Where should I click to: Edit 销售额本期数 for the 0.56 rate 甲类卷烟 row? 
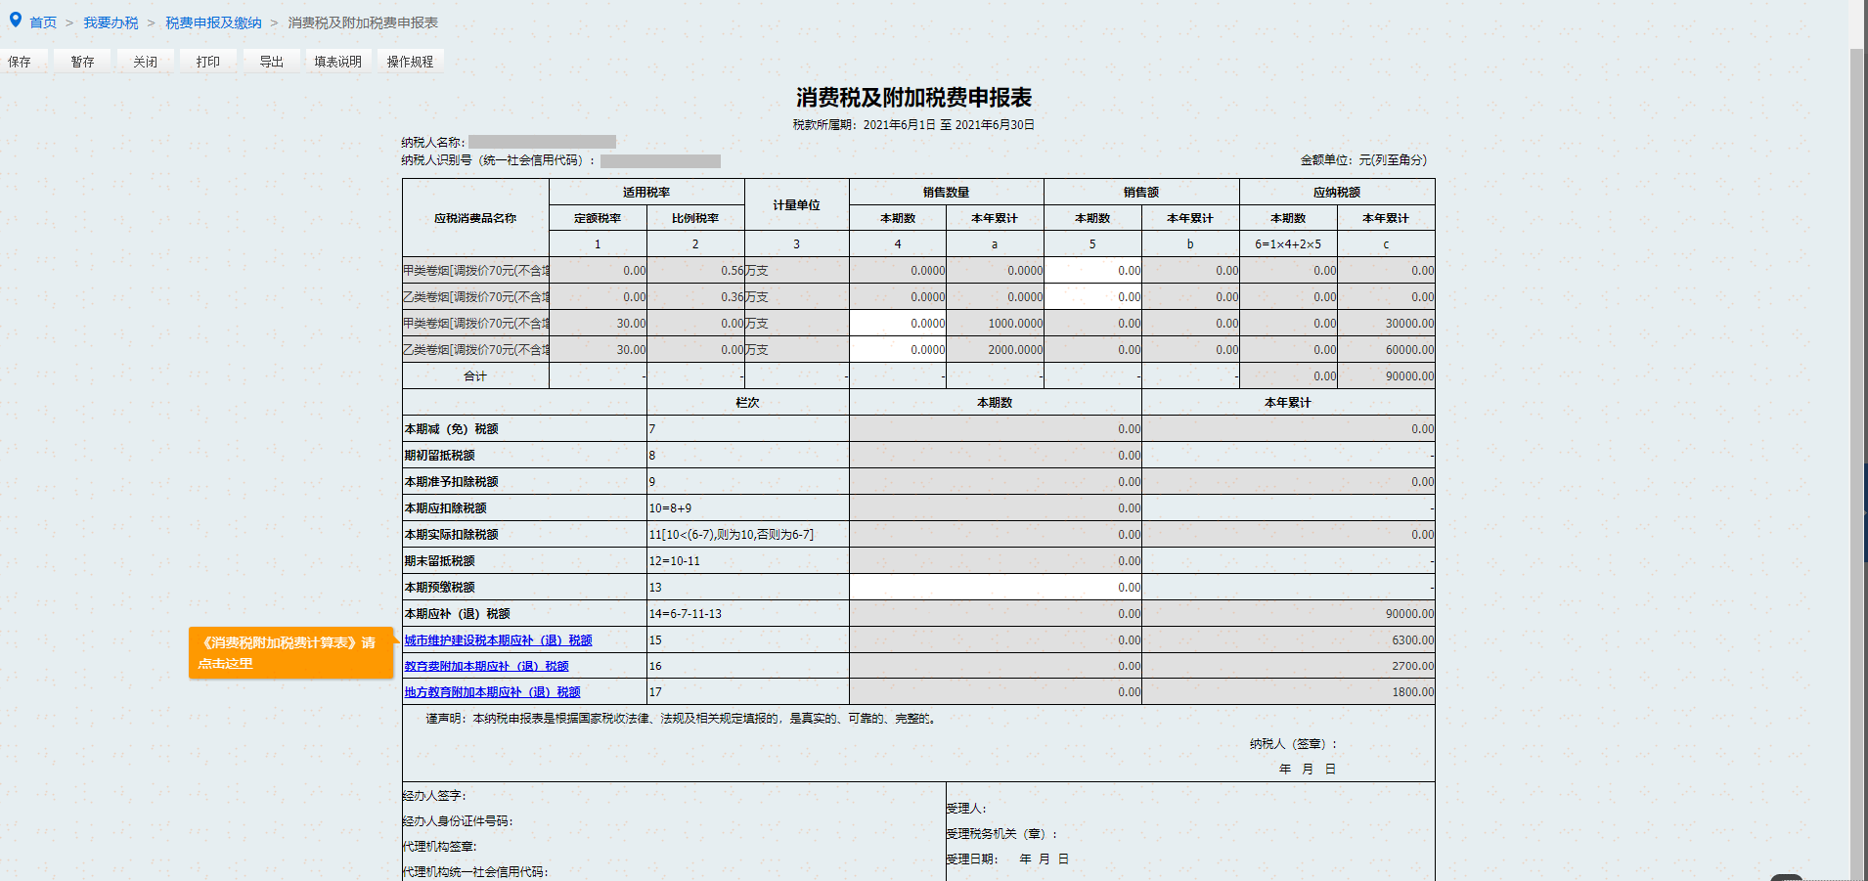pos(1092,271)
